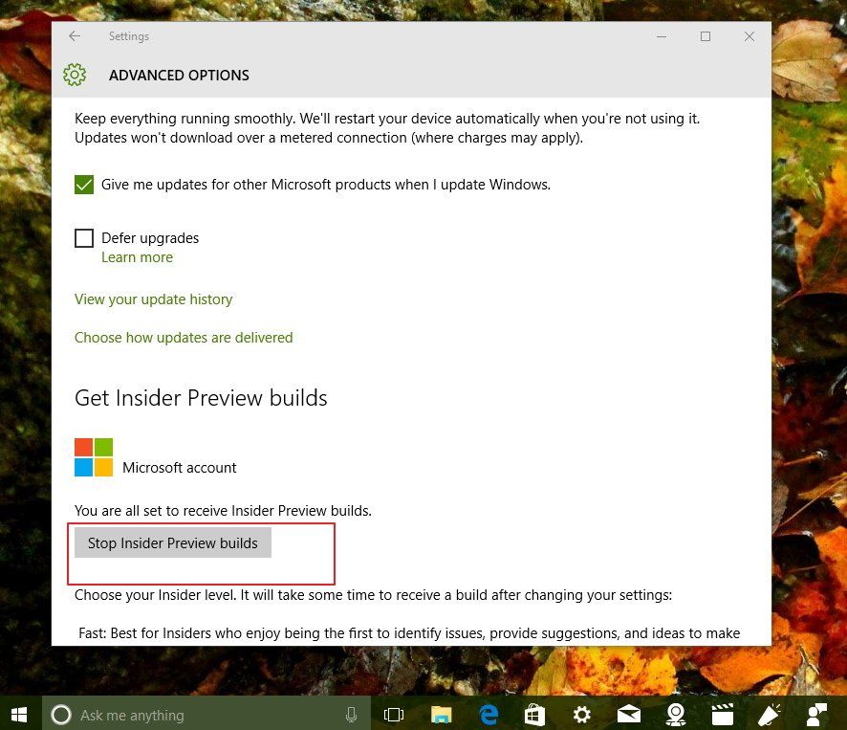
Task: Open View your update history
Action: 153,299
